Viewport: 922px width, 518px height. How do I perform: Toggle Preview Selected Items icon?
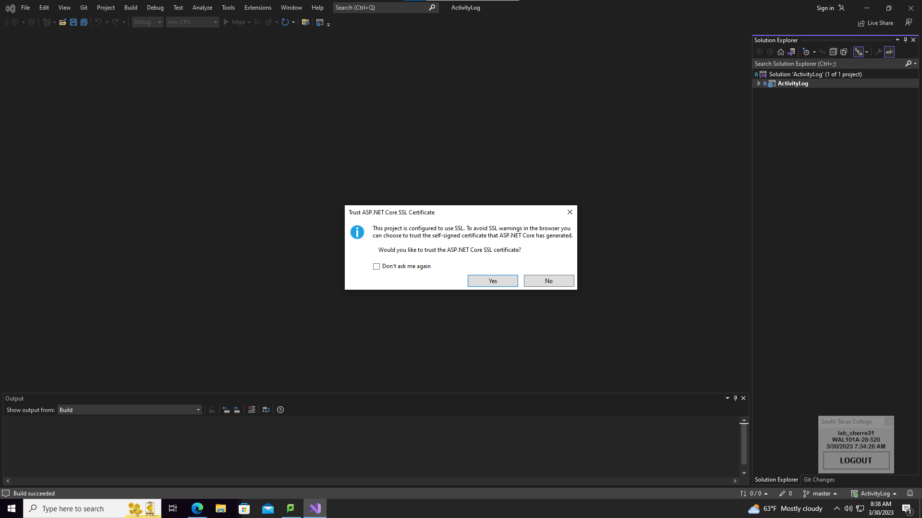coord(889,52)
